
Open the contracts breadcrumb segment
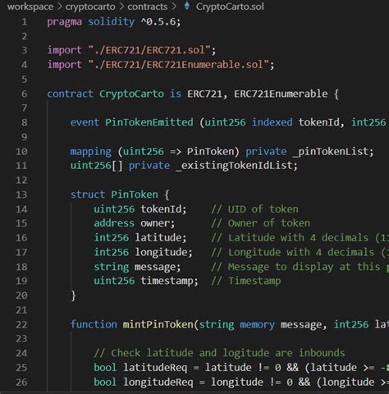148,7
